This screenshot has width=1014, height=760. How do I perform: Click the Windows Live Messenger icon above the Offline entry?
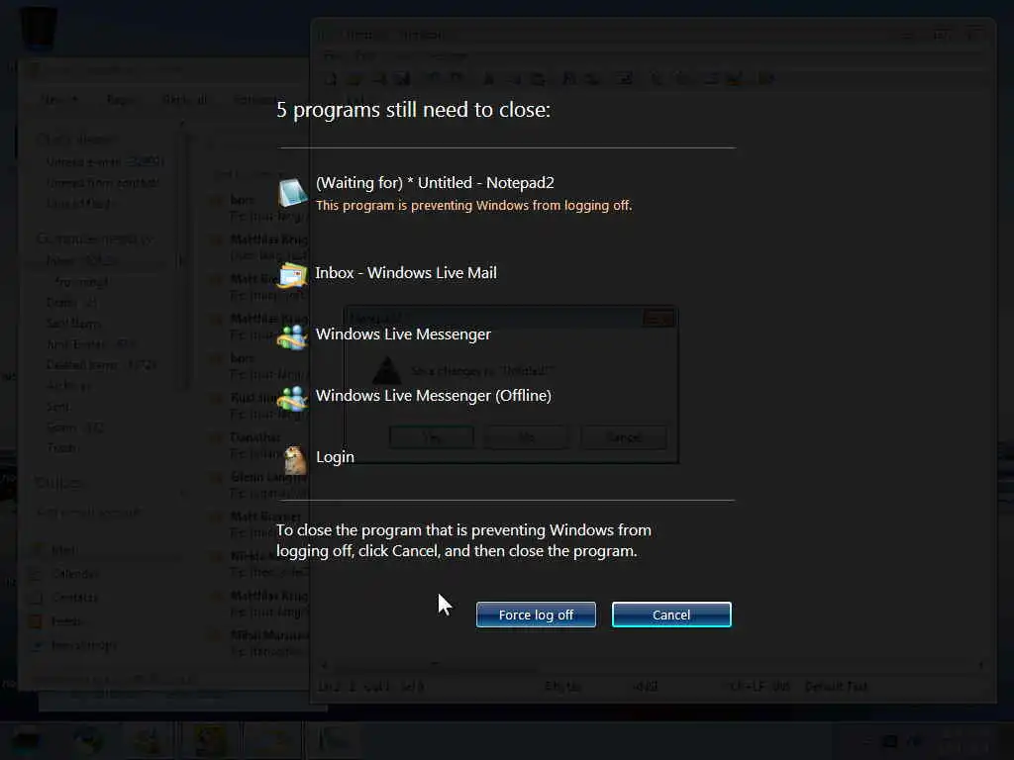coord(292,336)
